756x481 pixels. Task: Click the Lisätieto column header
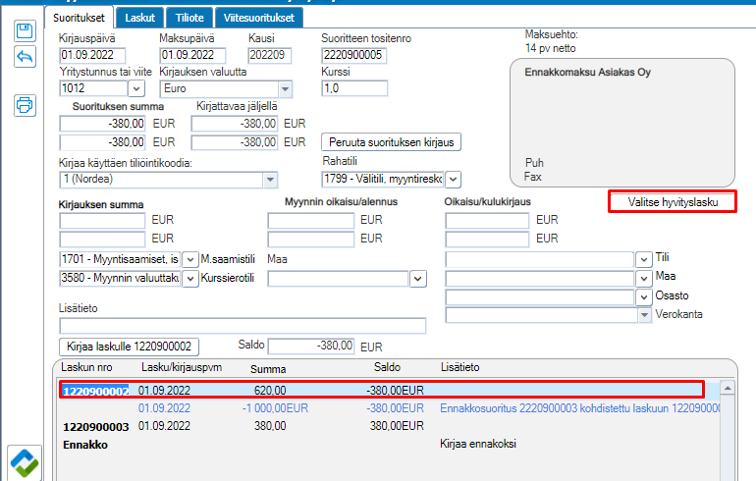click(x=459, y=368)
